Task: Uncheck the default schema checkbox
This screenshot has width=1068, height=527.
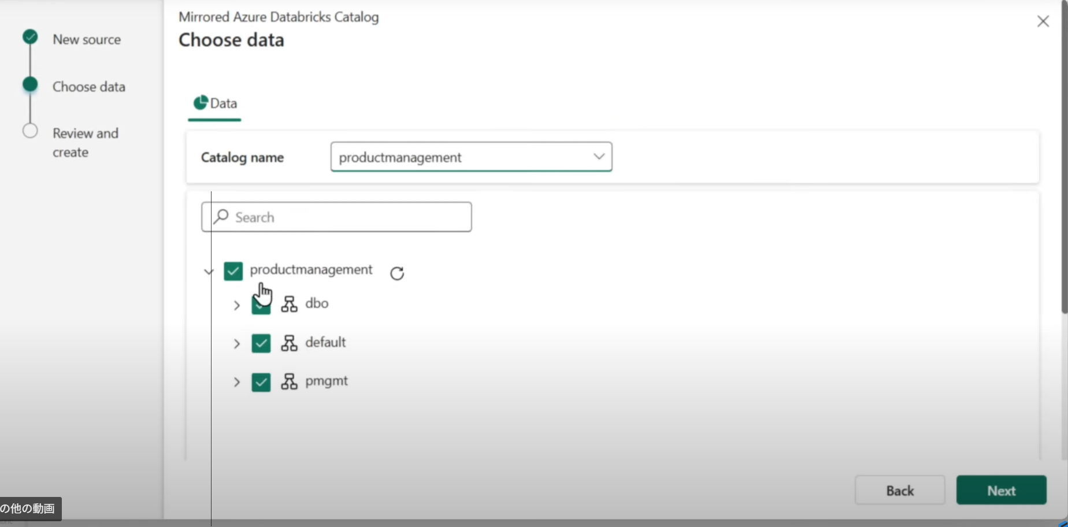Action: click(261, 343)
